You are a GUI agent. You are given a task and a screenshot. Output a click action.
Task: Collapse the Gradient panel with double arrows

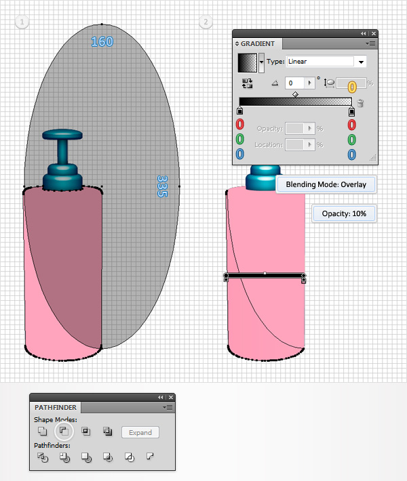pos(364,33)
